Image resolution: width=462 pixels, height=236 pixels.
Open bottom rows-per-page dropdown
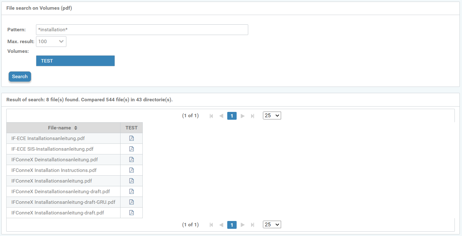click(x=272, y=224)
